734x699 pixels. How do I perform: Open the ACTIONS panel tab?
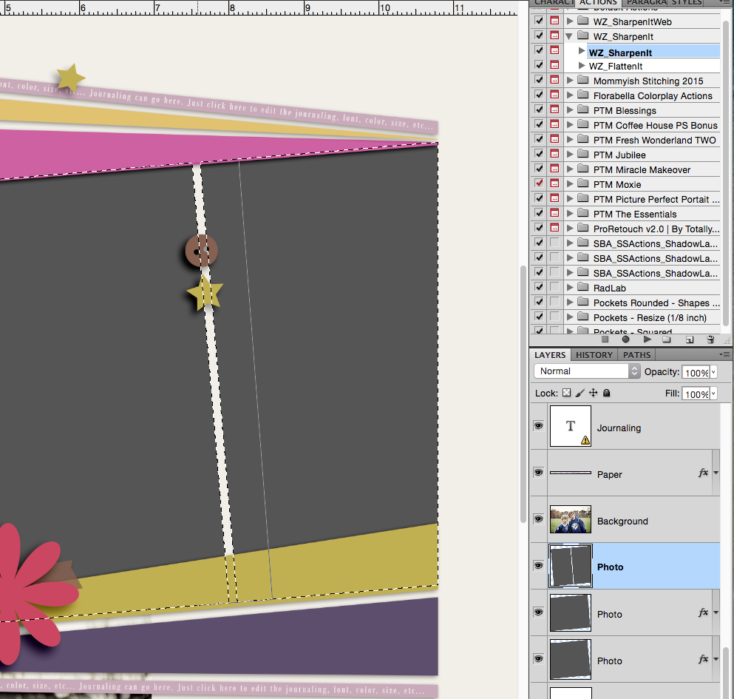click(597, 3)
